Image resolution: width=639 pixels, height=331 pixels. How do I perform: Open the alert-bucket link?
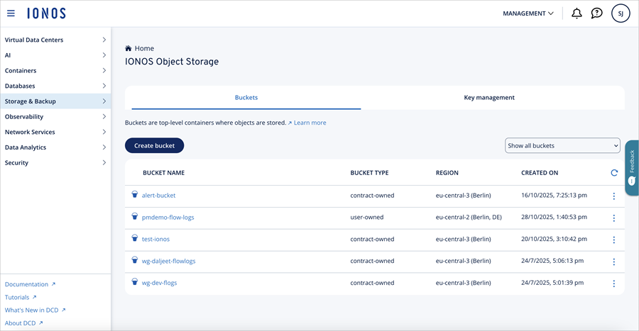point(158,196)
